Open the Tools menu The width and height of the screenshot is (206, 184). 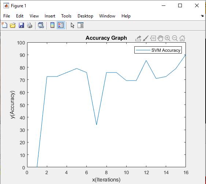(x=66, y=16)
